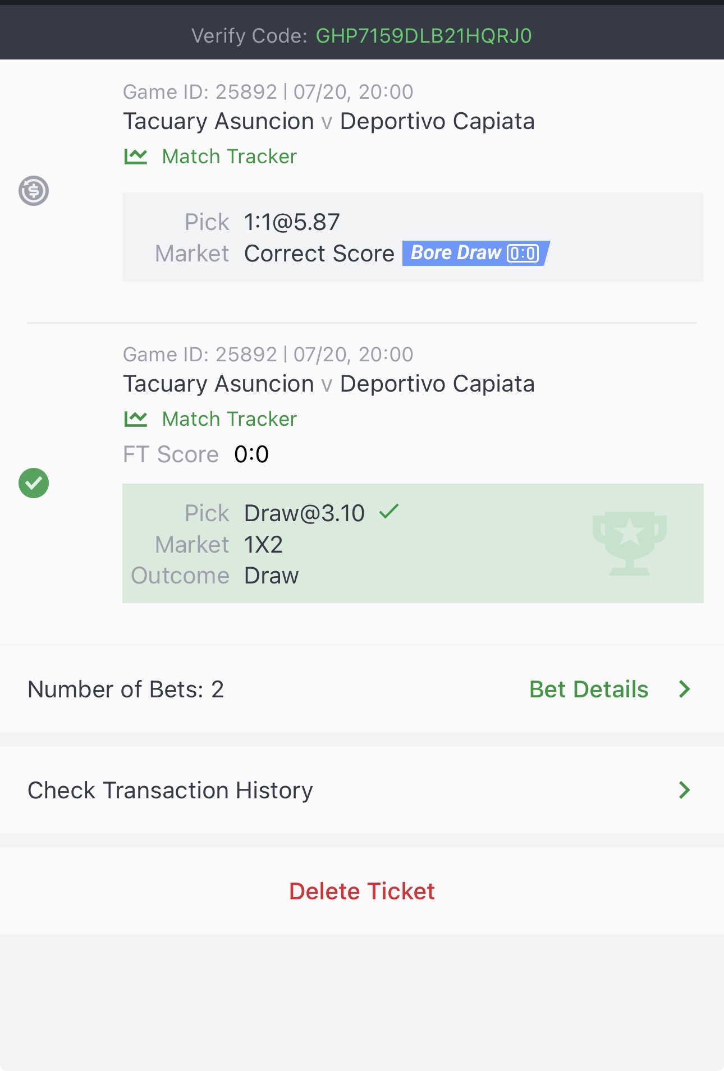Screen dimensions: 724x1071
Task: Tap the Delete Ticket button
Action: click(362, 891)
